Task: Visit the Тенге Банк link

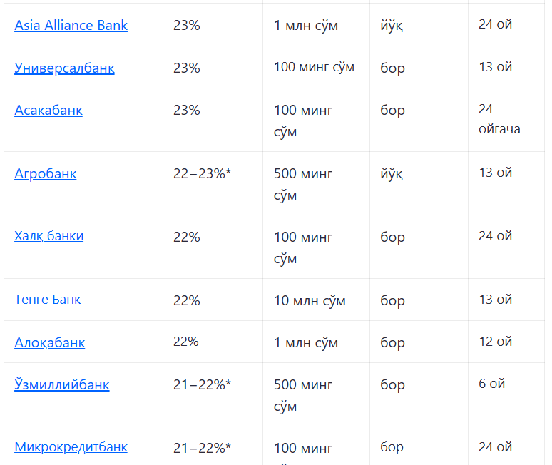Action: pos(48,300)
